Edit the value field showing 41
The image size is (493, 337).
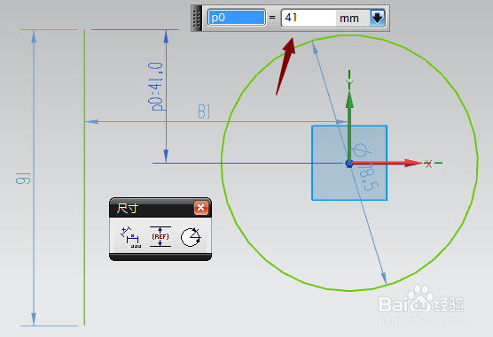pos(309,18)
